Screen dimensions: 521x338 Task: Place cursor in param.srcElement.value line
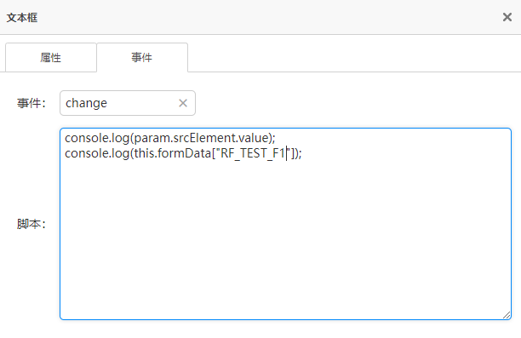pos(170,138)
